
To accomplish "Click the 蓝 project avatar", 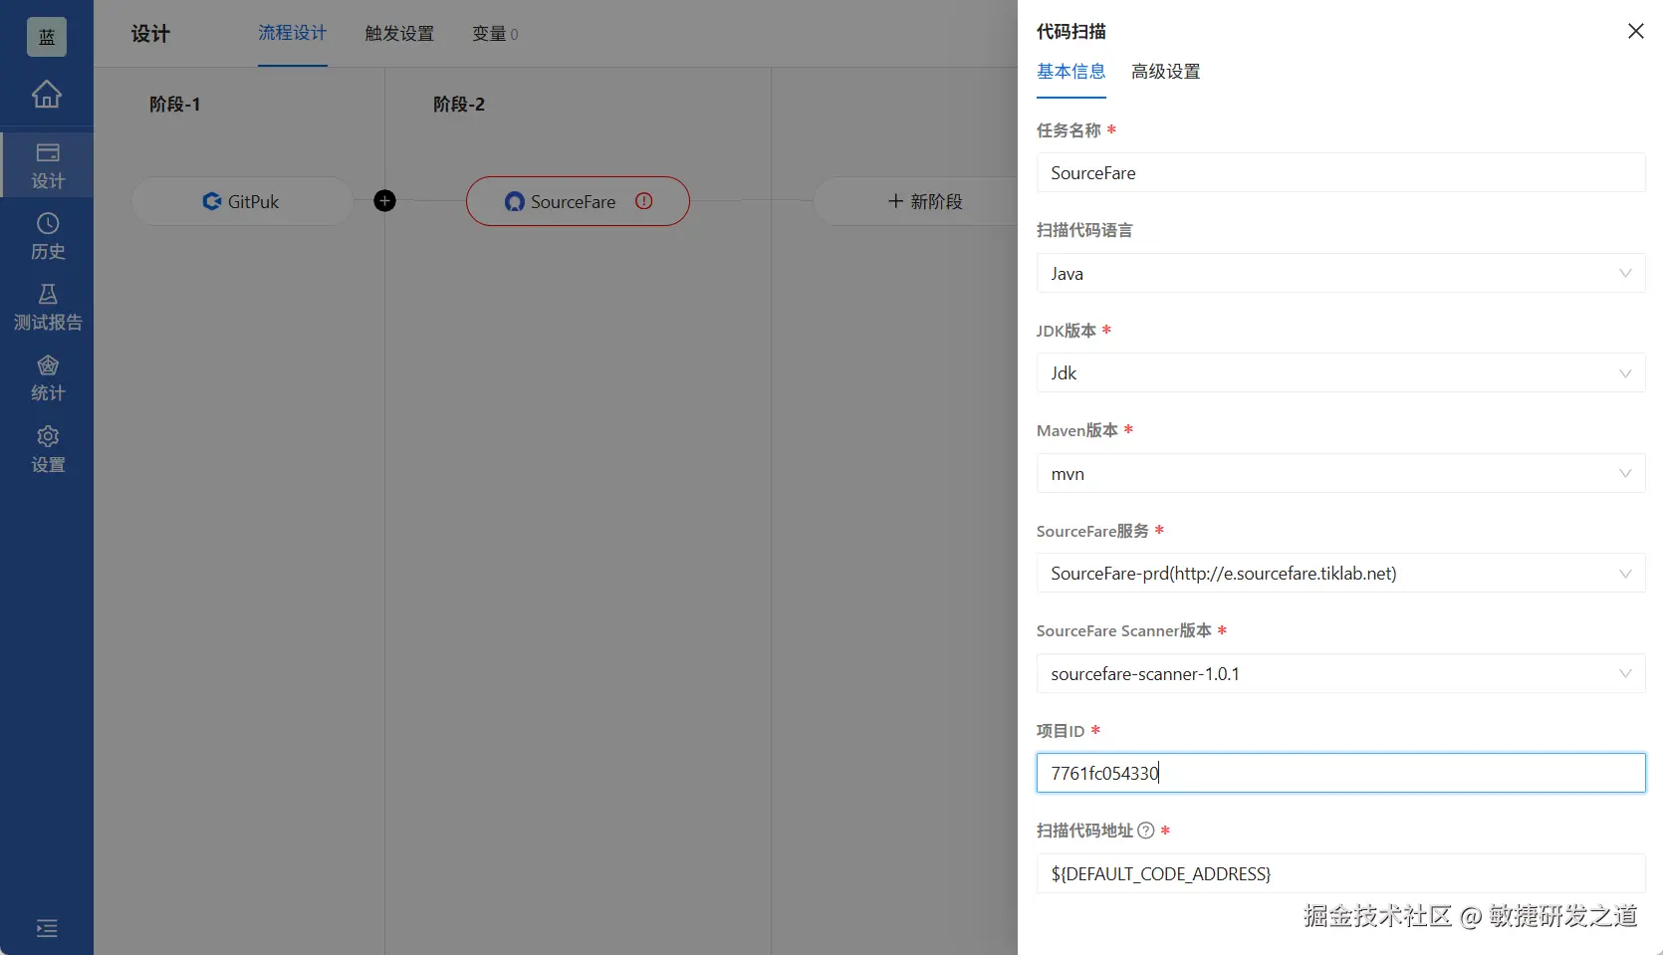I will click(47, 37).
